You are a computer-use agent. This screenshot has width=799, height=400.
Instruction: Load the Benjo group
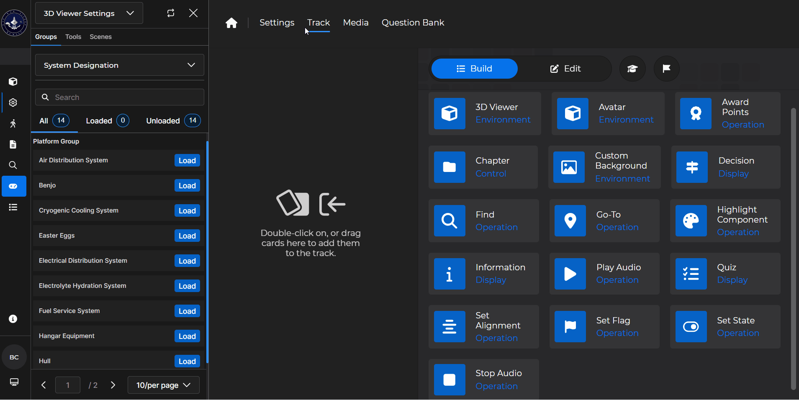[x=187, y=186]
